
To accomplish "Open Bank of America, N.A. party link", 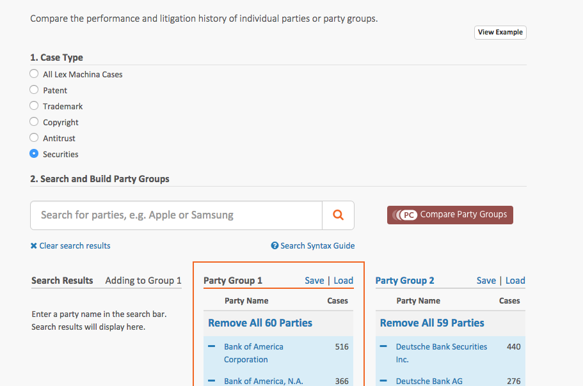I will (x=263, y=381).
